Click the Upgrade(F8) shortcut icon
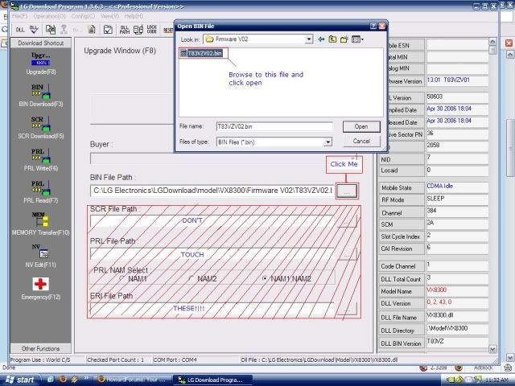Viewport: 515px width, 386px height. pyautogui.click(x=41, y=59)
